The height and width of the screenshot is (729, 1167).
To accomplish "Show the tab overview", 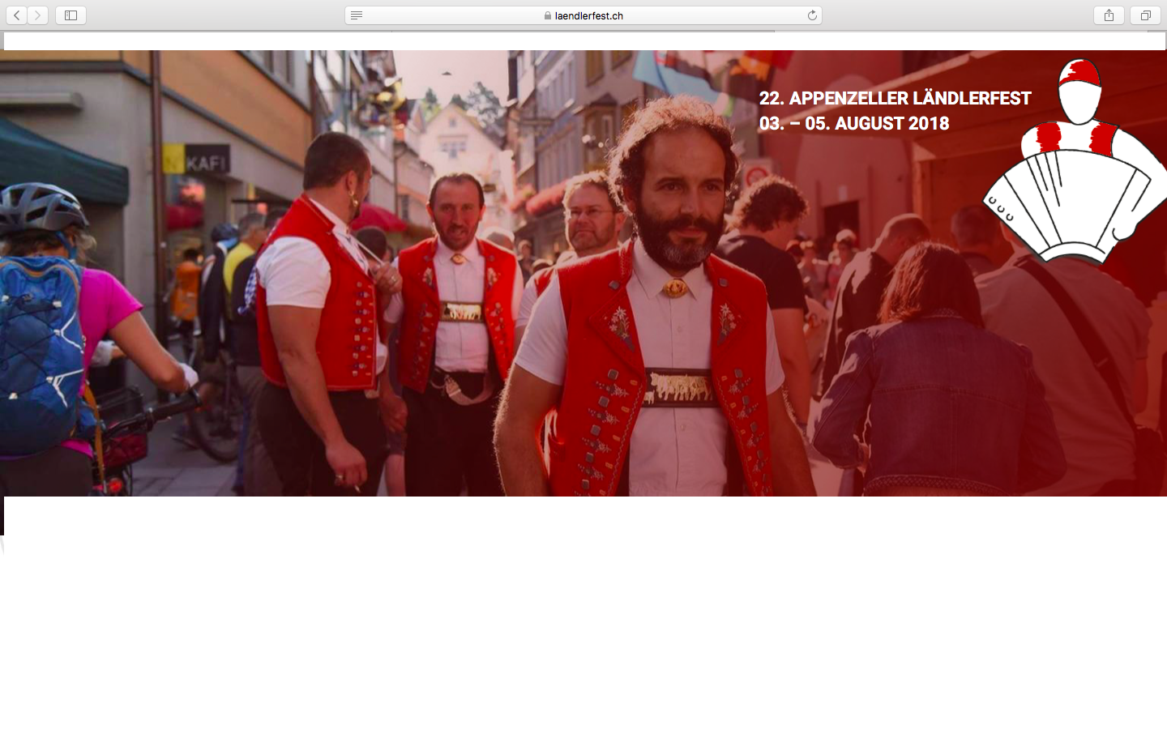I will [x=1145, y=15].
